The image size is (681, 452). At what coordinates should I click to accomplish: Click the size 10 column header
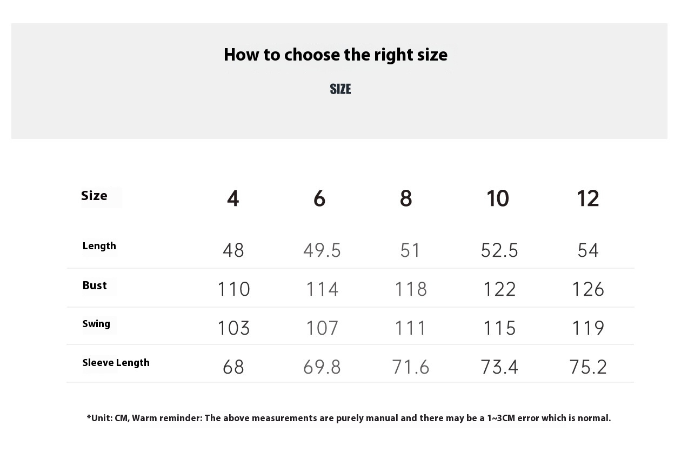[498, 199]
